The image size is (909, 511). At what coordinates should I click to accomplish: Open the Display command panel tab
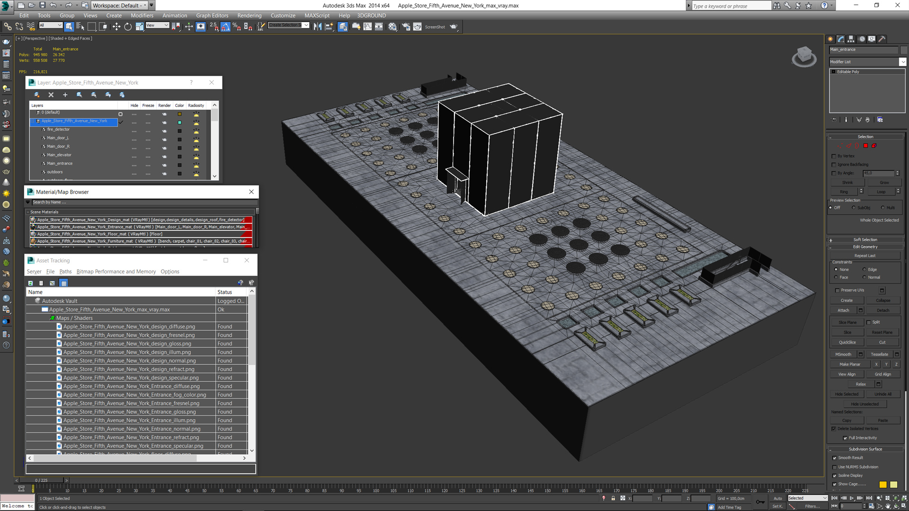(872, 39)
